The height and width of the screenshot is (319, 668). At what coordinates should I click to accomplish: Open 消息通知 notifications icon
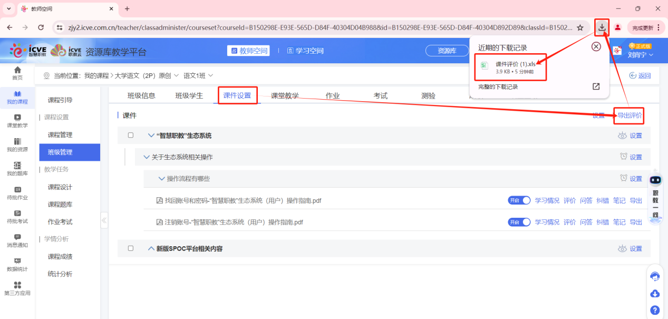pyautogui.click(x=17, y=241)
